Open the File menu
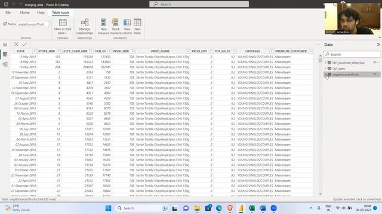382x214 pixels. pos(8,12)
